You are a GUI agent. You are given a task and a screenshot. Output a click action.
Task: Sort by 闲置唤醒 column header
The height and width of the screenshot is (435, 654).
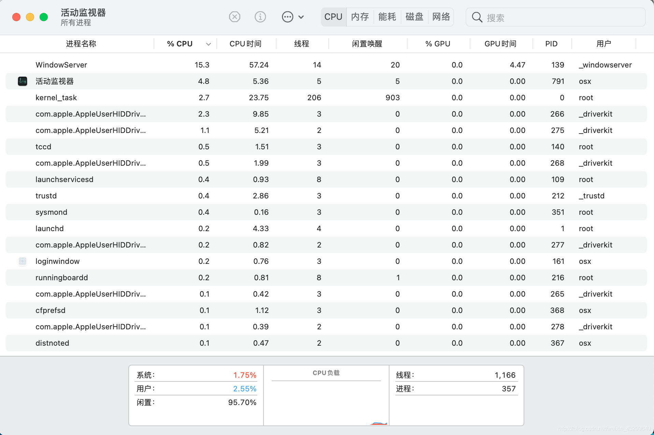tap(367, 44)
